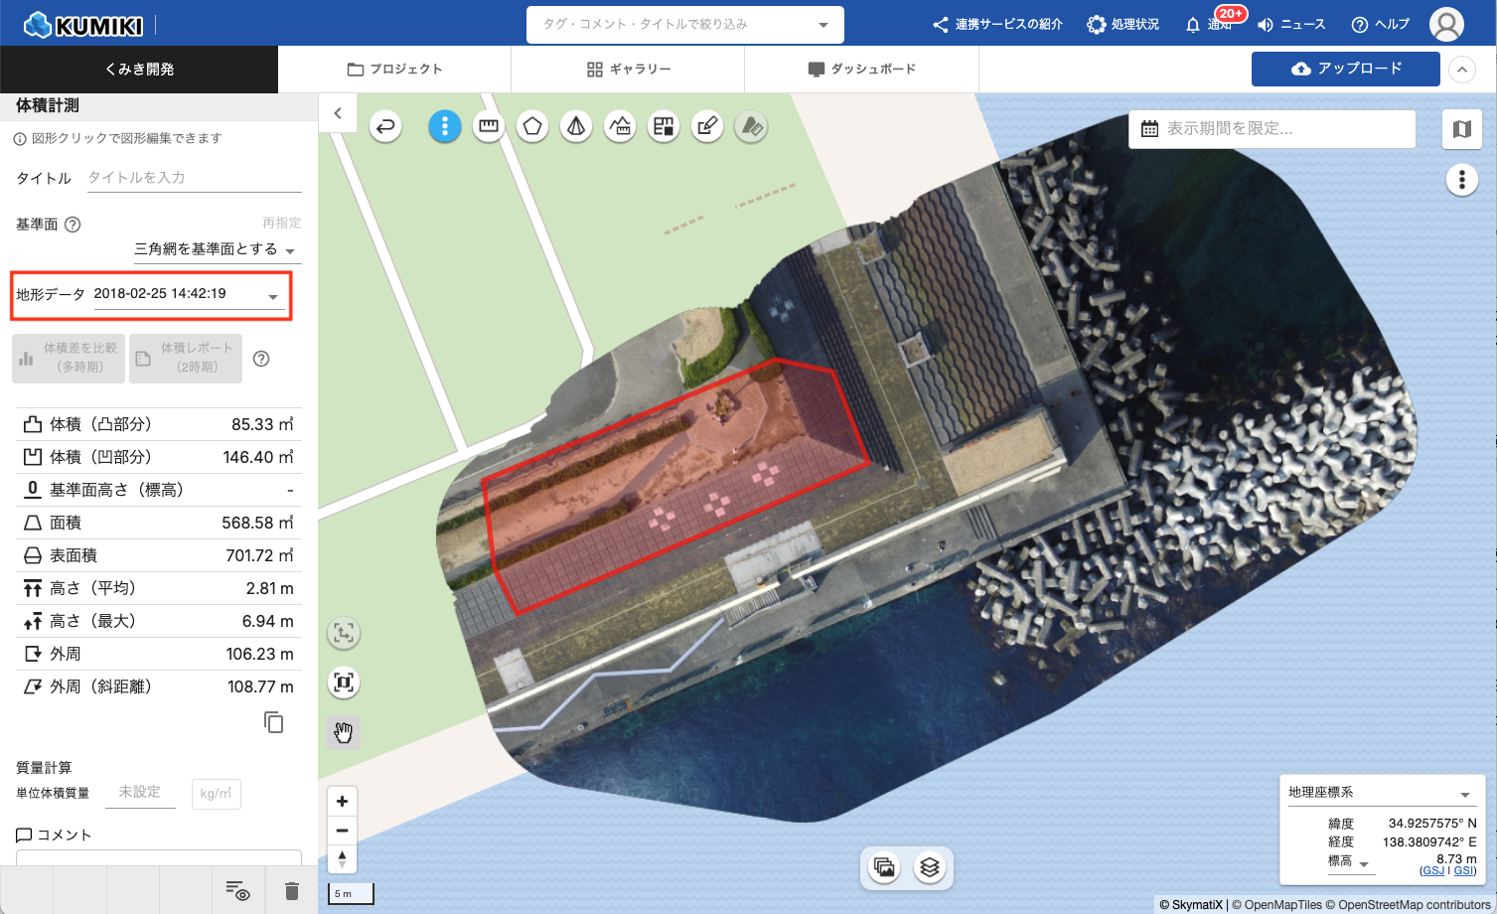Open the cross-section profile tool

[x=620, y=126]
